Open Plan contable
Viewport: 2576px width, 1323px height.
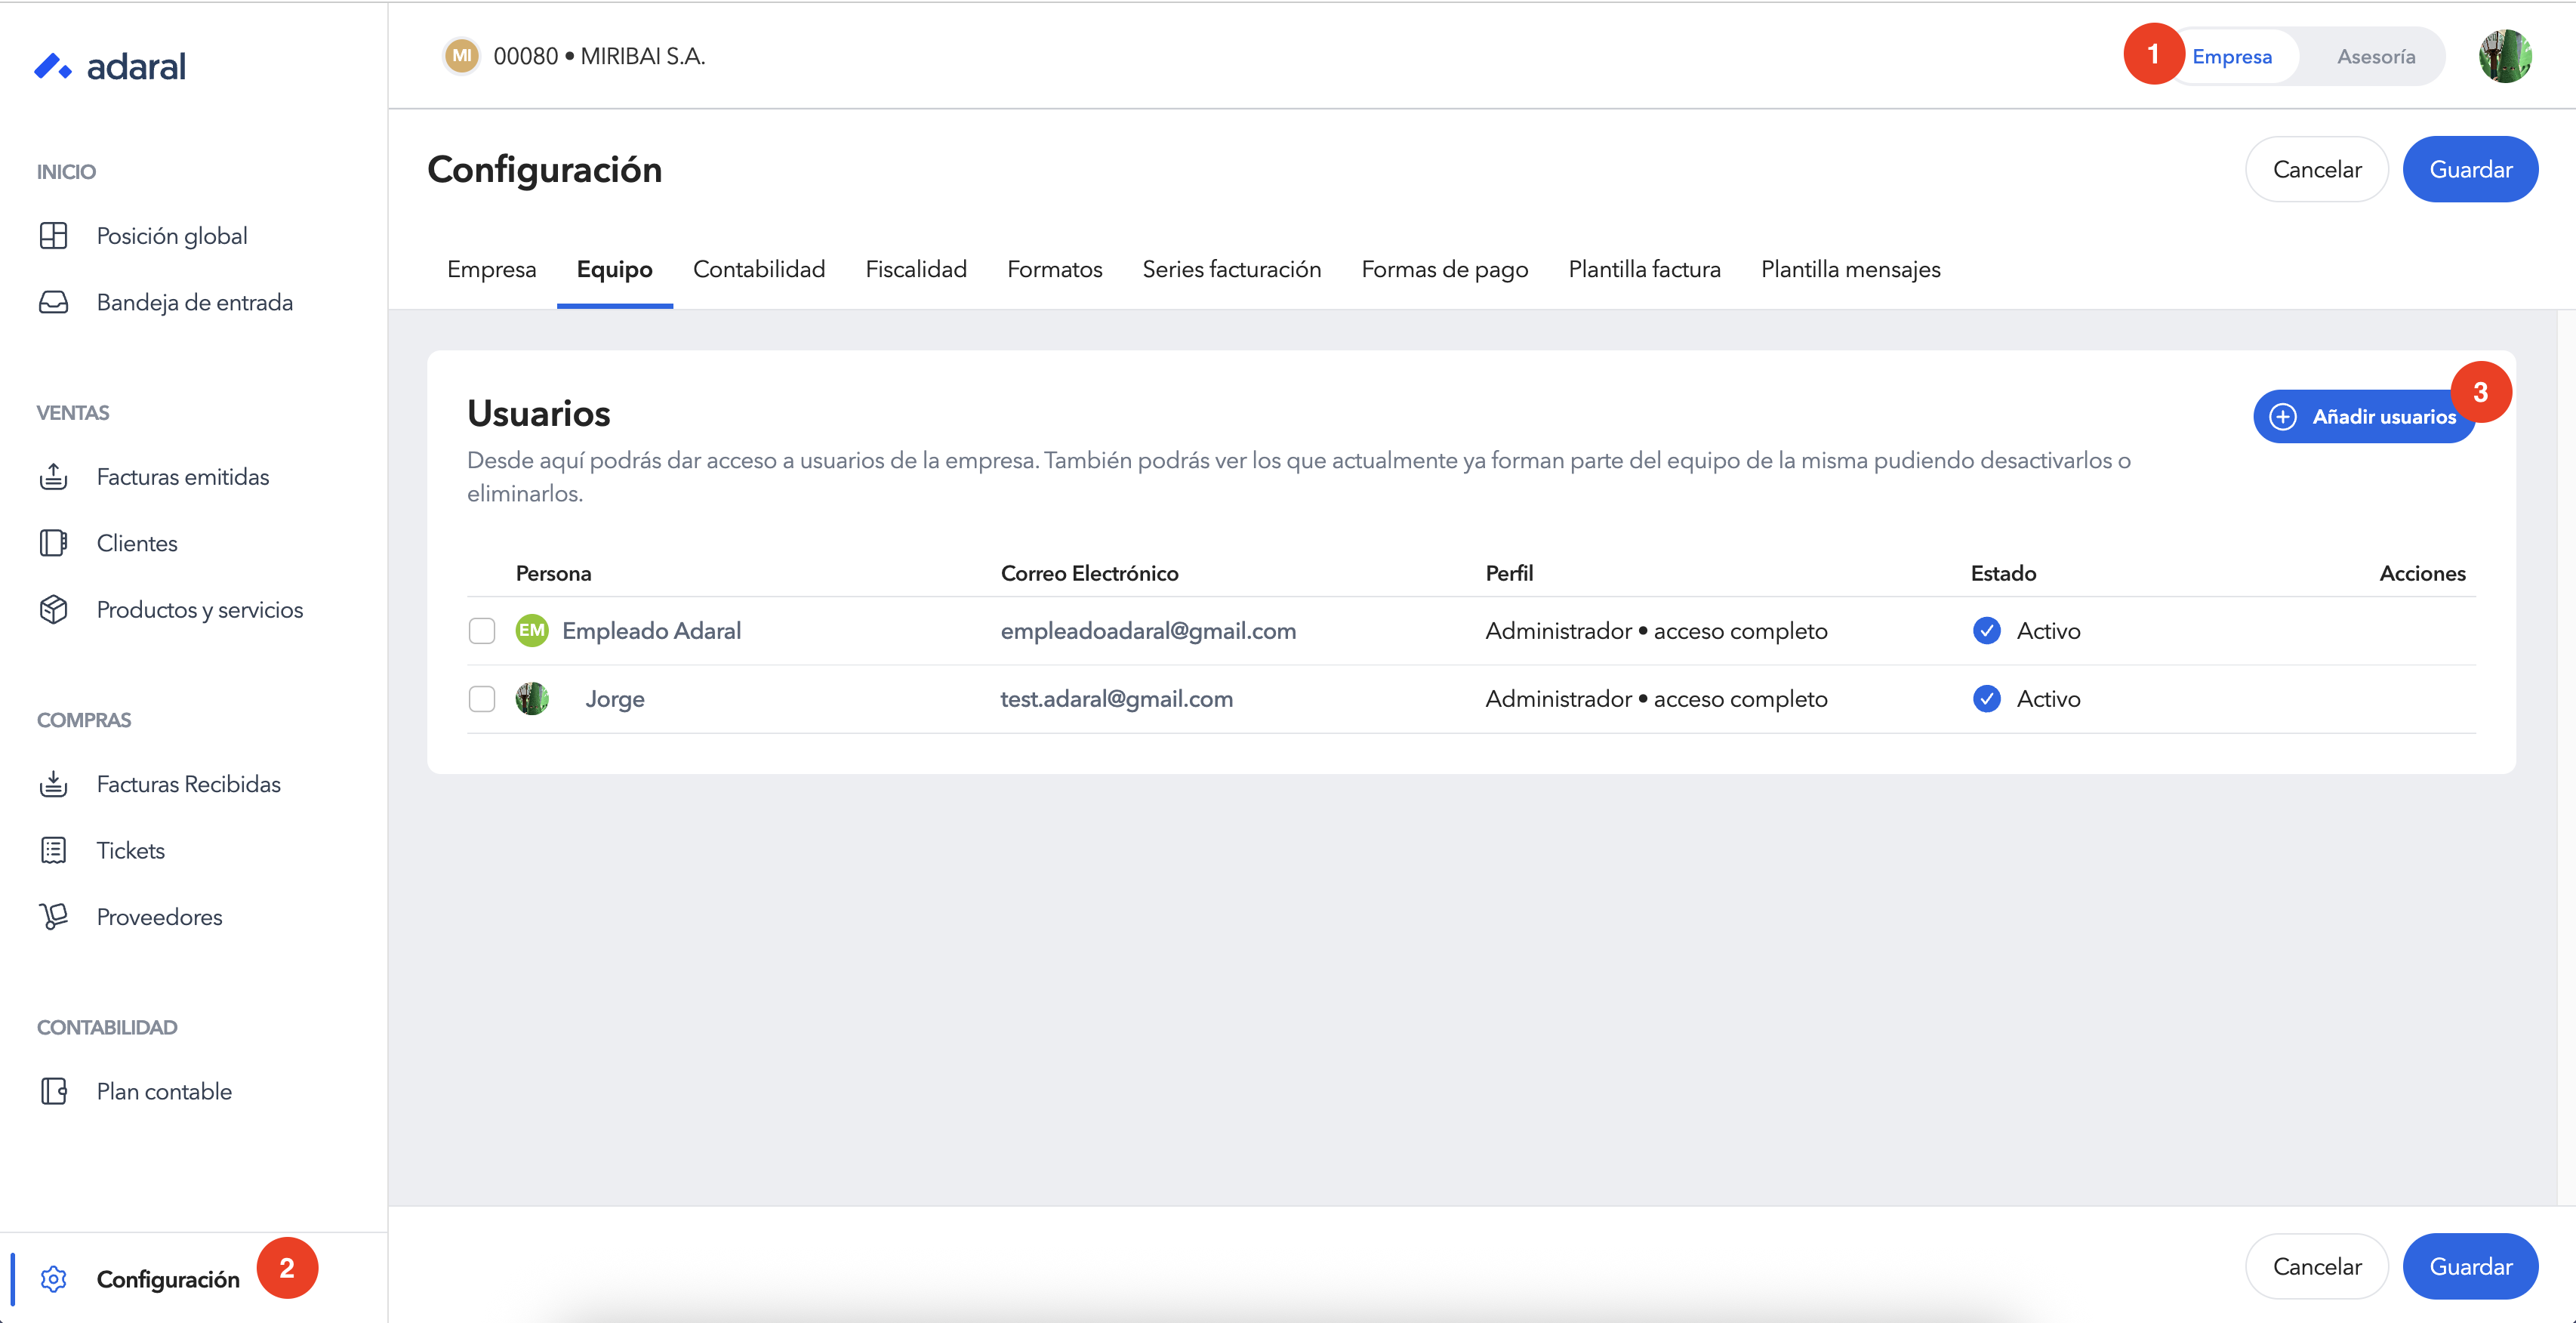tap(164, 1091)
